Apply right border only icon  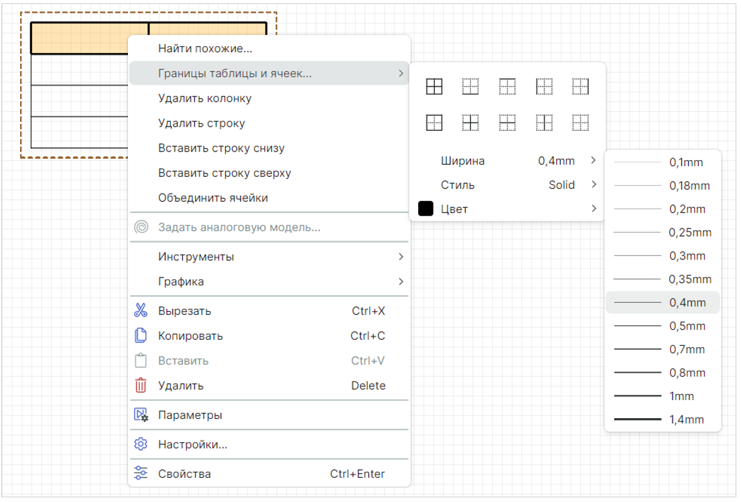pyautogui.click(x=580, y=86)
